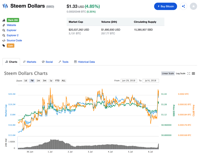Switch chart to Log Scale
The height and width of the screenshot is (154, 203).
pyautogui.click(x=181, y=73)
